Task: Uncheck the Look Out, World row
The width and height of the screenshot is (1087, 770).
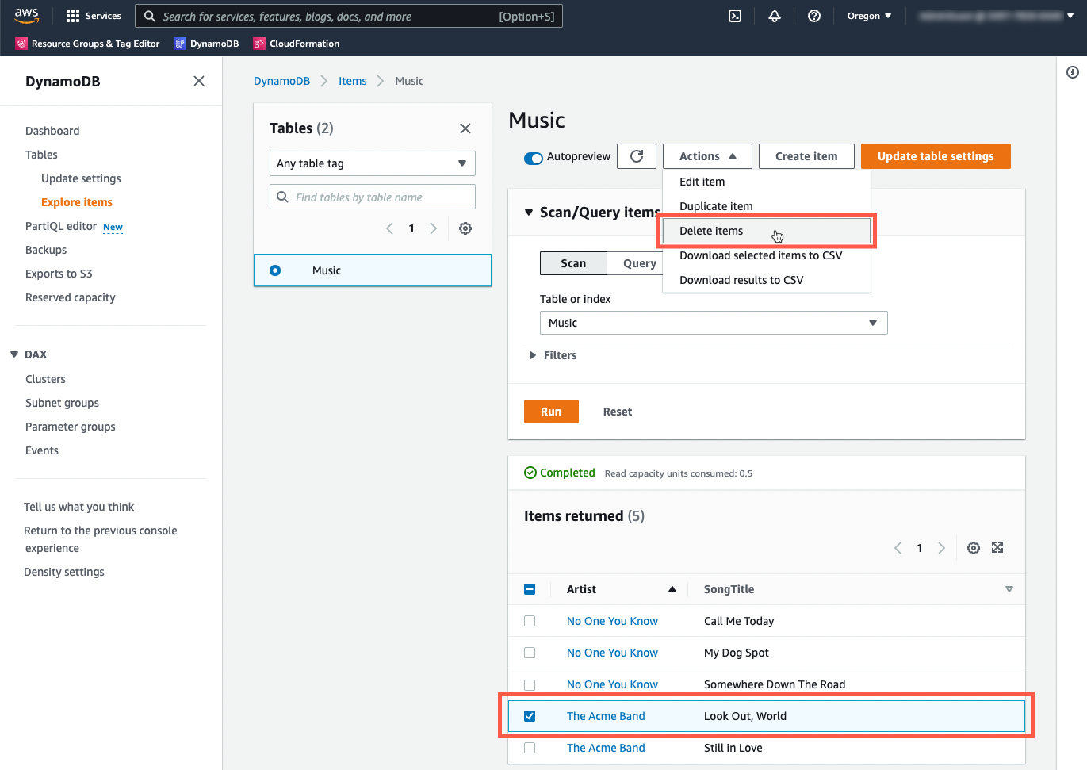Action: coord(530,716)
